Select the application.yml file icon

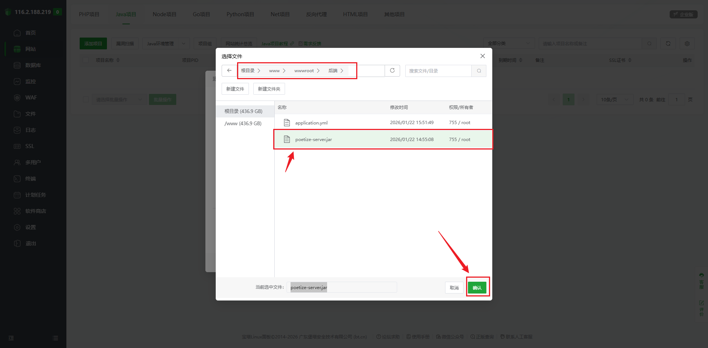287,123
